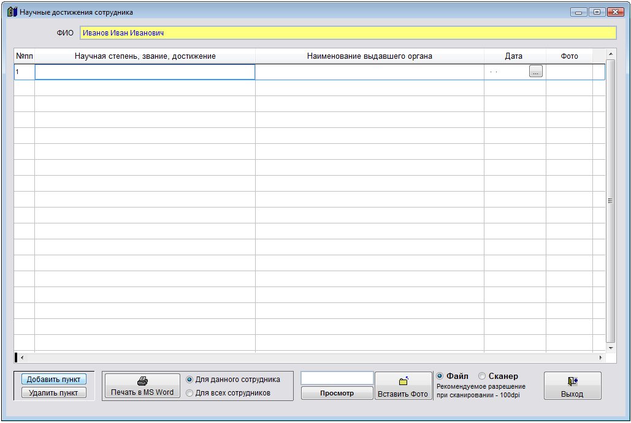Click the application icon in title bar
This screenshot has width=631, height=423.
tap(12, 12)
